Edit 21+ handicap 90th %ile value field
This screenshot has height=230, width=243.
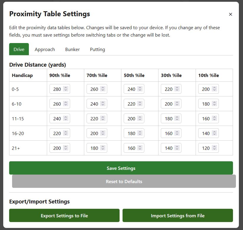click(60, 148)
